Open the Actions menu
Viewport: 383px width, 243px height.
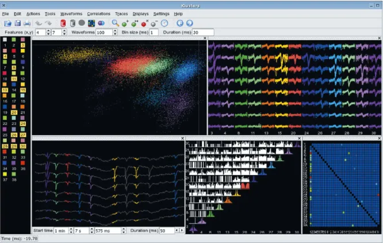[33, 14]
